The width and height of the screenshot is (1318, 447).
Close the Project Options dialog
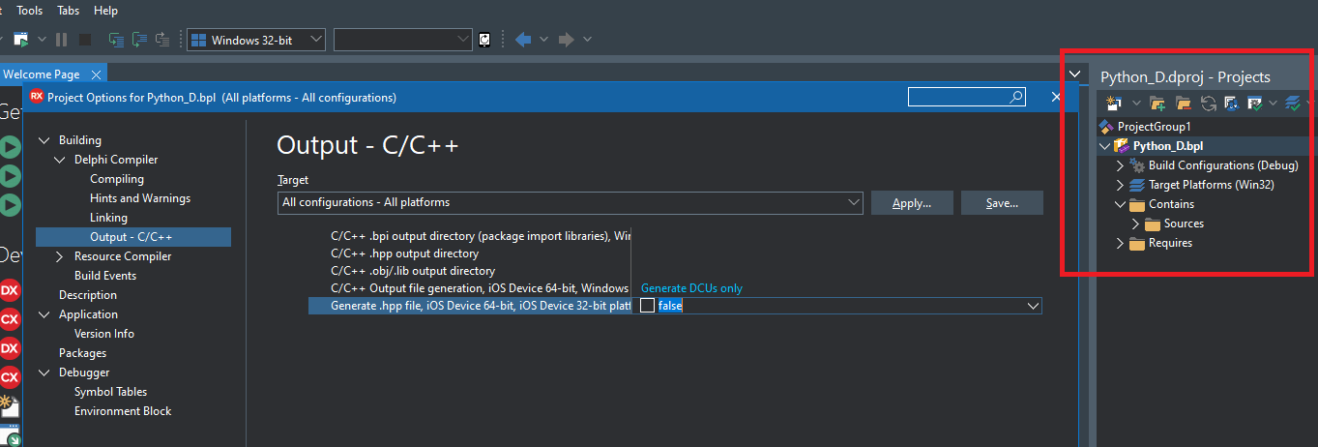(x=1057, y=97)
